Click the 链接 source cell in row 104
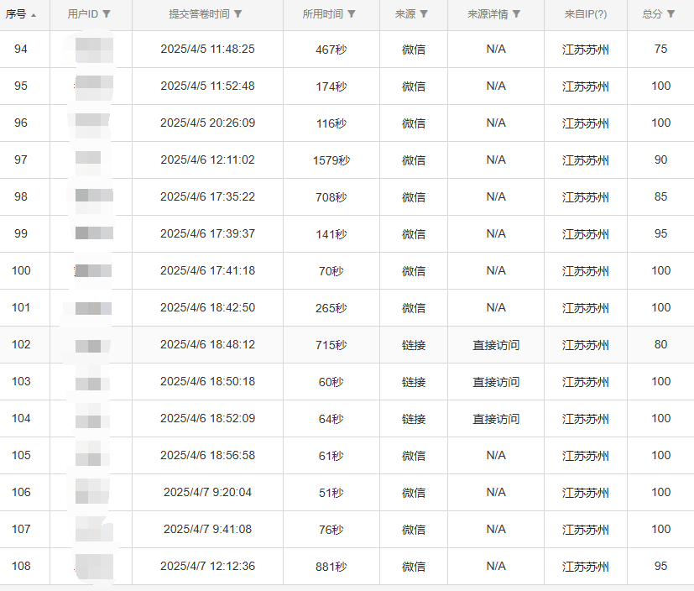The image size is (694, 591). pos(414,419)
